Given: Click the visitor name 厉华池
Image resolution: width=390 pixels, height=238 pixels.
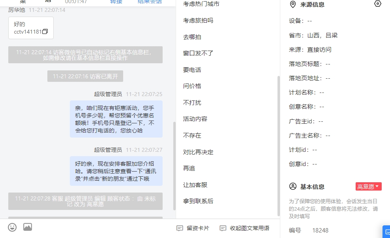Looking at the screenshot, I should coord(17,10).
